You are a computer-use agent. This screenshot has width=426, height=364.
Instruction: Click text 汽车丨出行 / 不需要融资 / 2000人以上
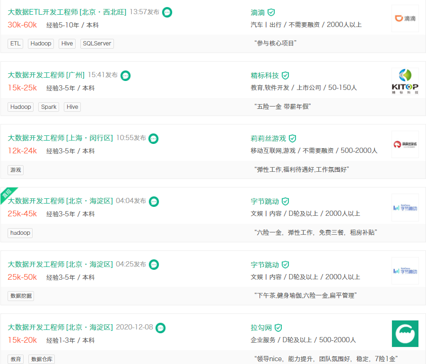pyautogui.click(x=306, y=25)
